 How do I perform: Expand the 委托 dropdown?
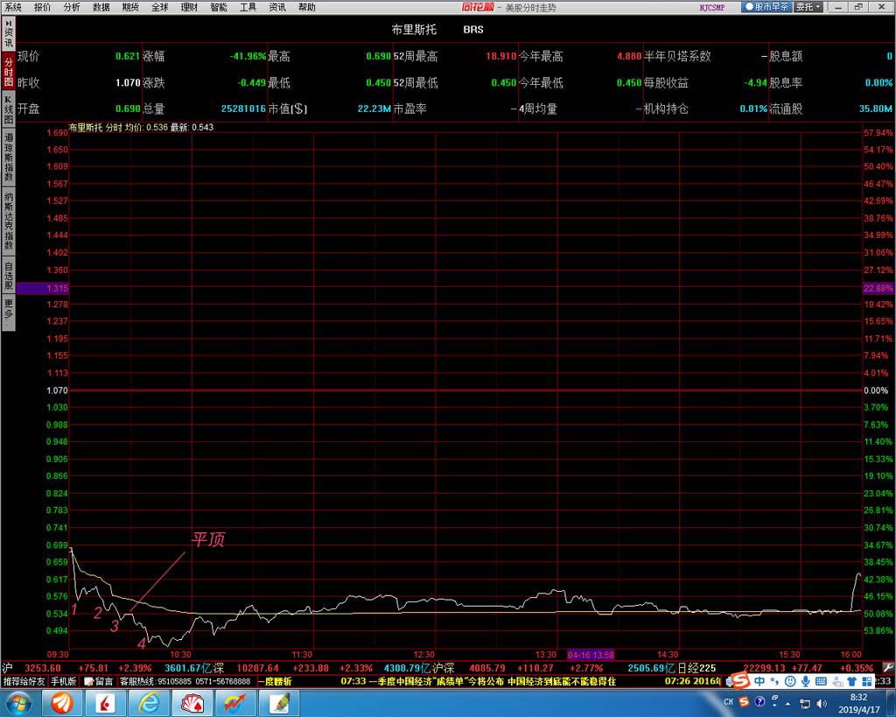click(808, 7)
